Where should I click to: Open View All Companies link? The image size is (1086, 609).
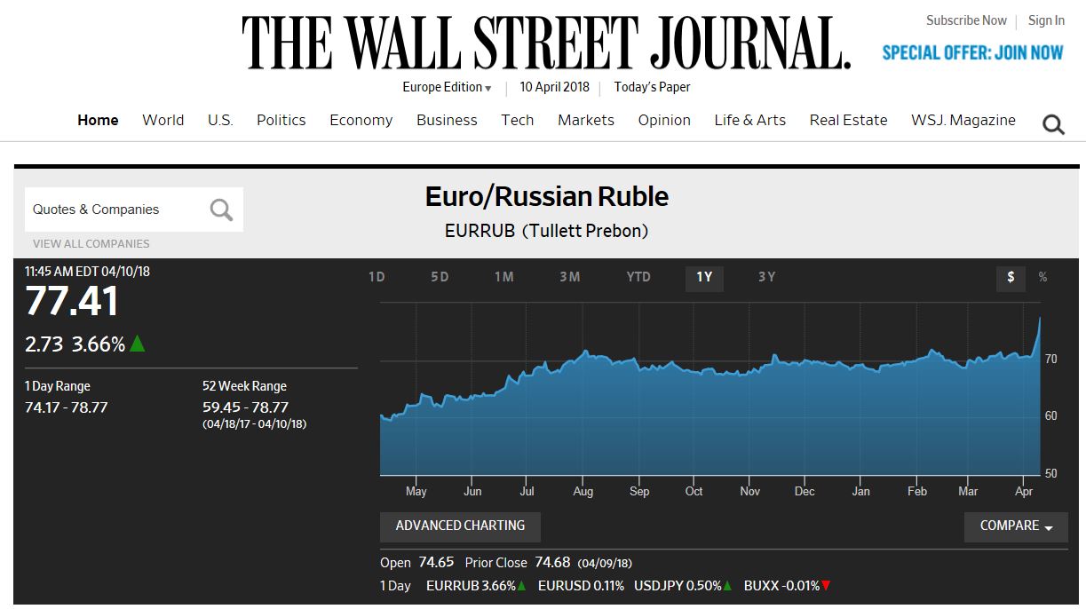[x=91, y=243]
